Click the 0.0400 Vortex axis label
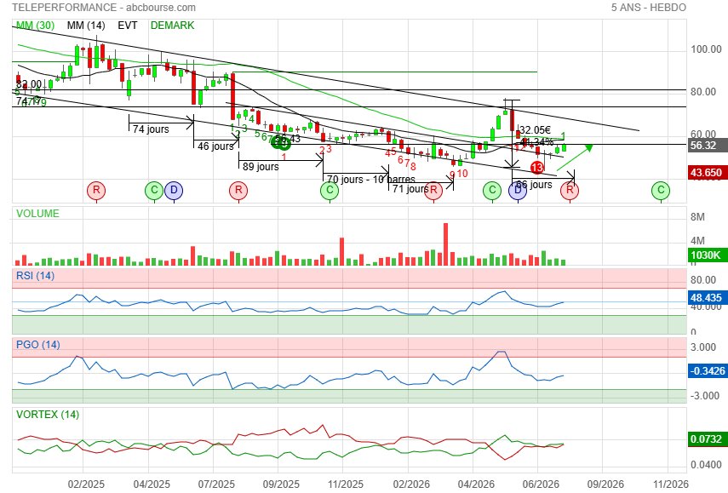The height and width of the screenshot is (493, 728). pos(706,464)
